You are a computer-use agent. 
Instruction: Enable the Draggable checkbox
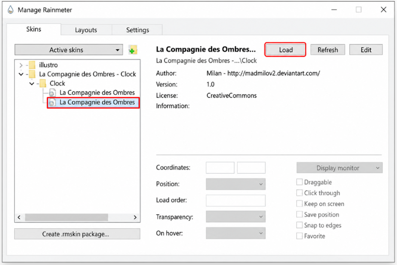tap(299, 182)
